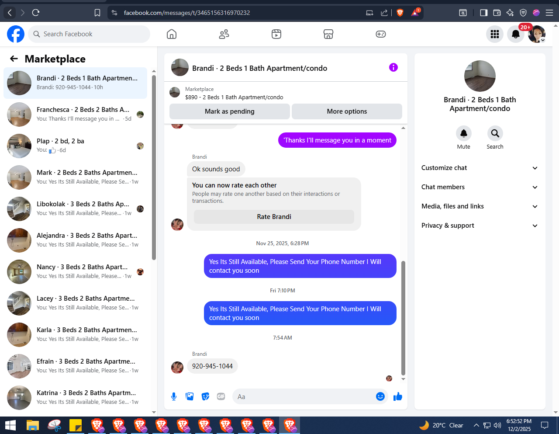Open More options for the listing
Viewport: 559px width, 434px height.
[347, 111]
